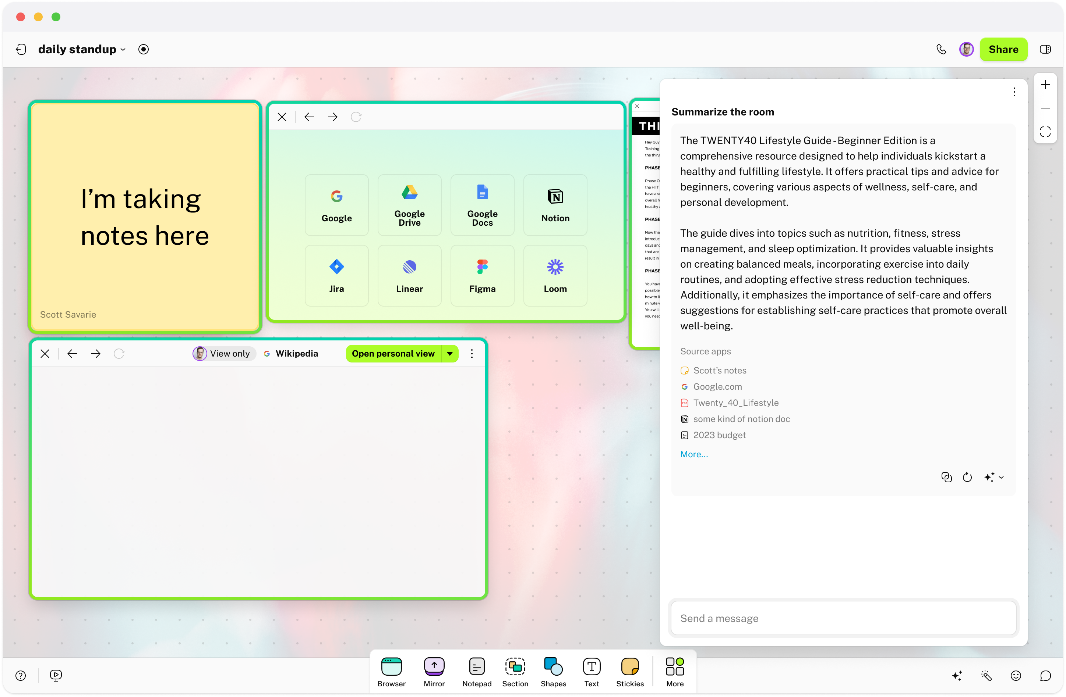Click the copy response icon in summary
The width and height of the screenshot is (1066, 697).
pos(946,477)
